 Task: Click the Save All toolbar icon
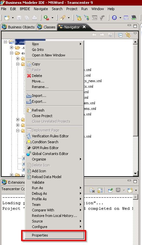[x=27, y=18]
